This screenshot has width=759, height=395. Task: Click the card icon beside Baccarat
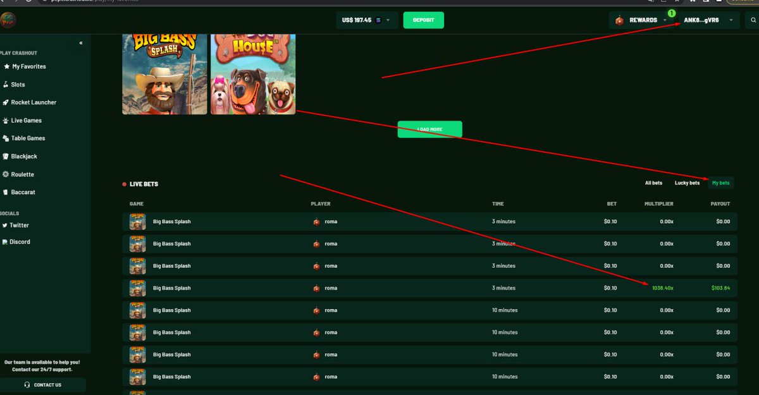click(6, 192)
